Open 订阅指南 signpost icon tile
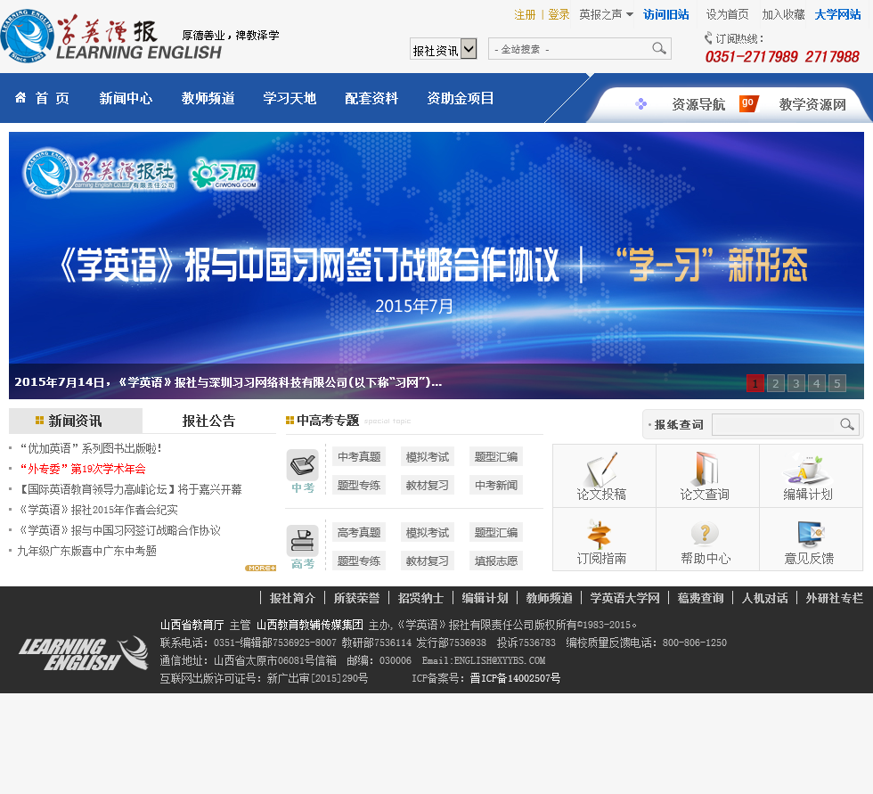873x794 pixels. [x=604, y=539]
